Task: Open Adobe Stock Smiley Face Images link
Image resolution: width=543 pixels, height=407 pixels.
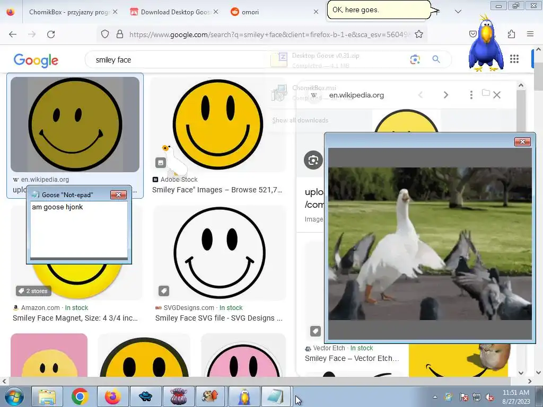Action: [217, 190]
